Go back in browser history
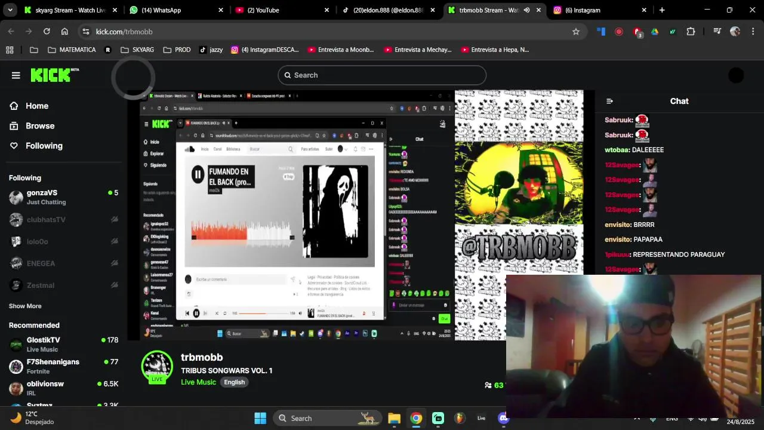The height and width of the screenshot is (430, 764). (x=11, y=32)
